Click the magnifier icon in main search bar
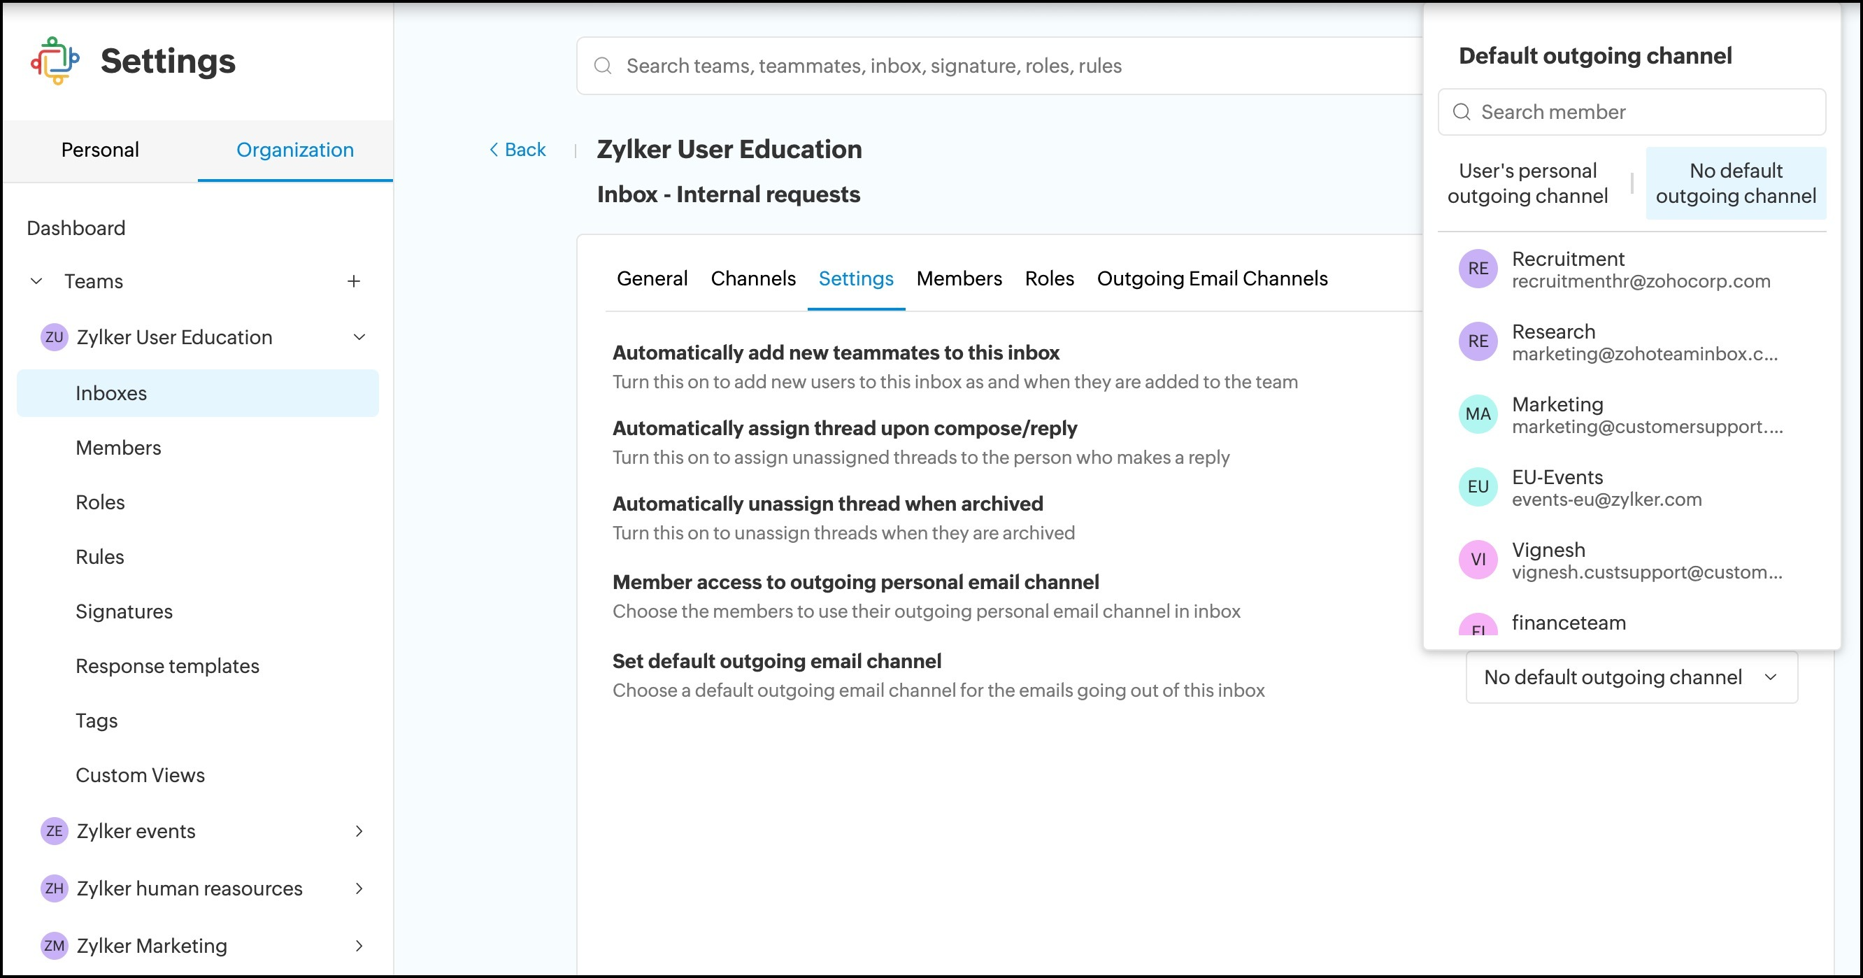The height and width of the screenshot is (978, 1863). tap(602, 66)
